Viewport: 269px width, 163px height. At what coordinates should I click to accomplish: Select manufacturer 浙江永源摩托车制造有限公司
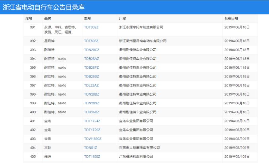click(141, 27)
